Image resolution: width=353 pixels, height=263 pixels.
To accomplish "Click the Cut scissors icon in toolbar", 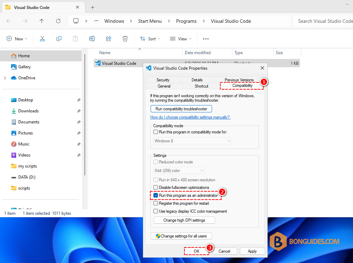I will pyautogui.click(x=42, y=39).
